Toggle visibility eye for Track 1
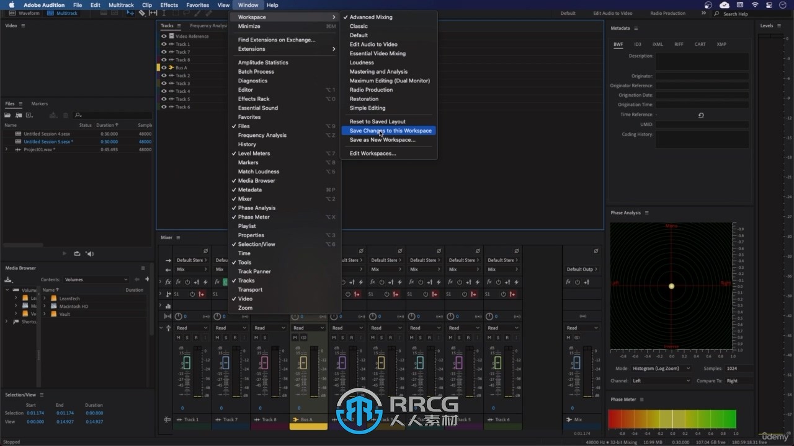Image resolution: width=794 pixels, height=446 pixels. (164, 44)
